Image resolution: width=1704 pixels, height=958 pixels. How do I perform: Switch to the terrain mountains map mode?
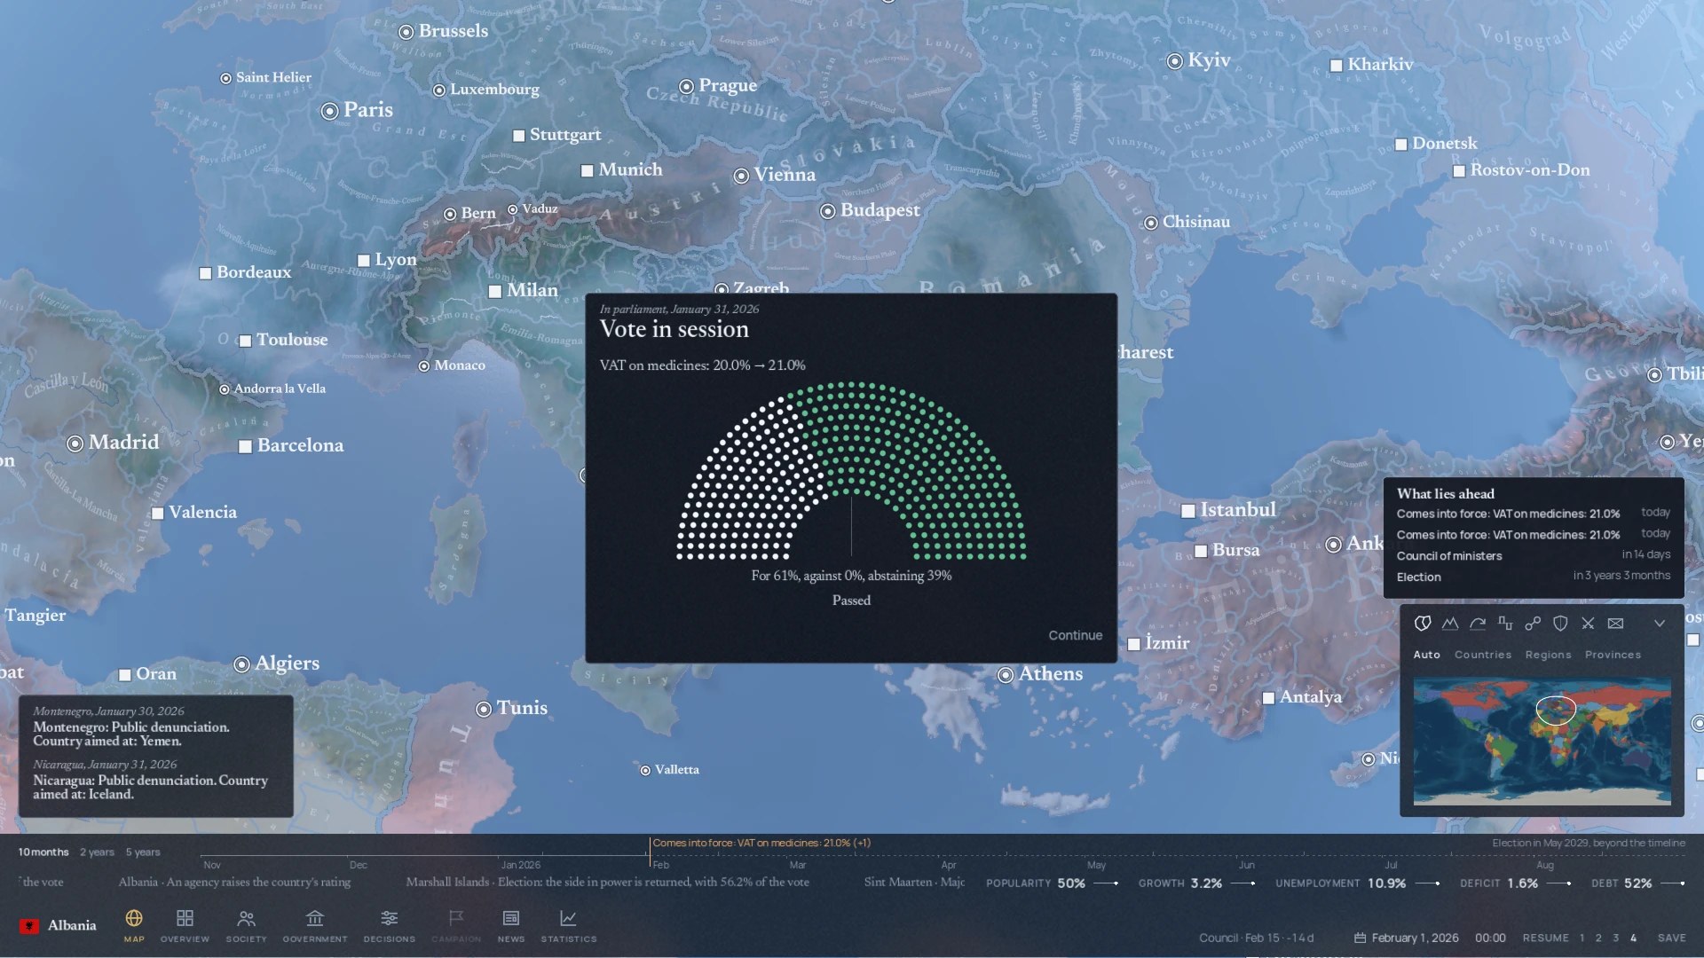pyautogui.click(x=1450, y=624)
